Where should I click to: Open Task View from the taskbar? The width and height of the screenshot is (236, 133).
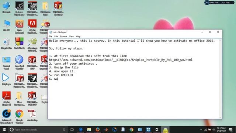[x=72, y=130]
